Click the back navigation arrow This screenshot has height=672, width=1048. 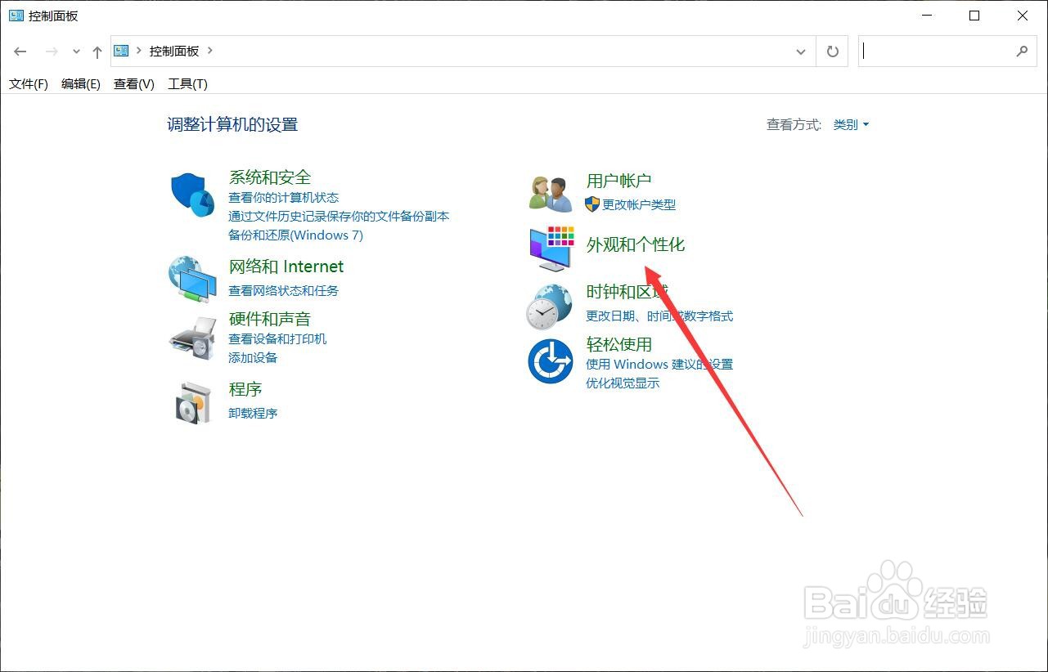[x=20, y=51]
